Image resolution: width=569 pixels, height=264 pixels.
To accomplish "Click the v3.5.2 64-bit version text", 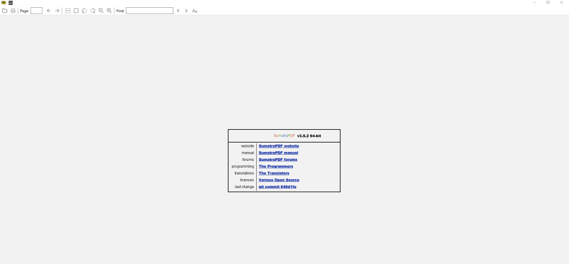I will [x=309, y=136].
